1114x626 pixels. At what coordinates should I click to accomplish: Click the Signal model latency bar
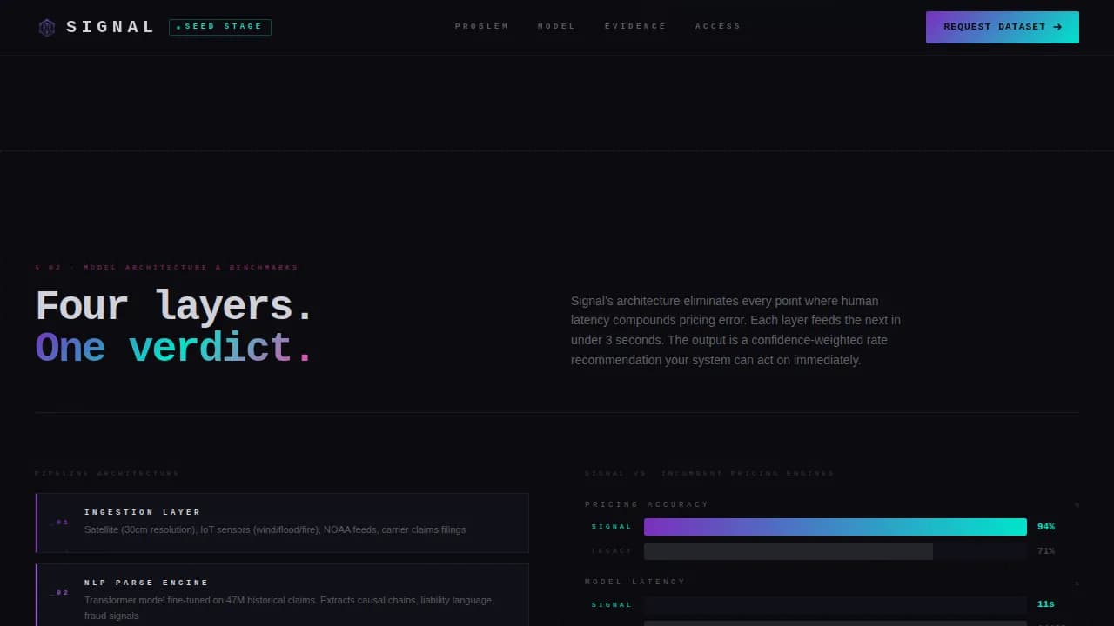click(x=835, y=604)
